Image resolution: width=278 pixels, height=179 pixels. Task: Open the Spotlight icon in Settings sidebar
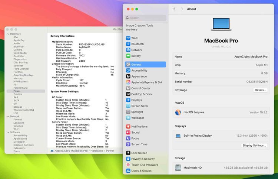coord(128,112)
